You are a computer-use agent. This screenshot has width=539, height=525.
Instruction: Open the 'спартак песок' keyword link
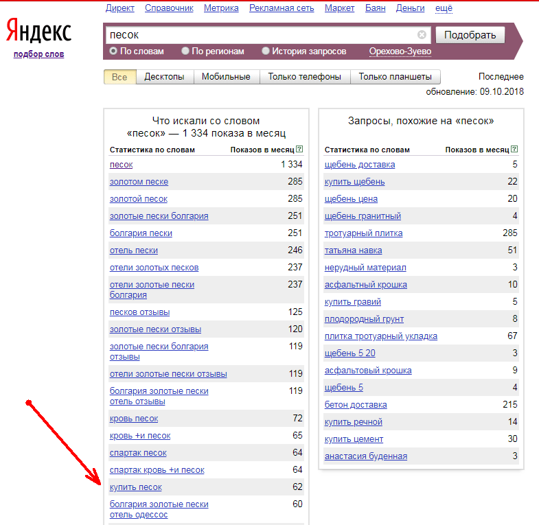(138, 453)
